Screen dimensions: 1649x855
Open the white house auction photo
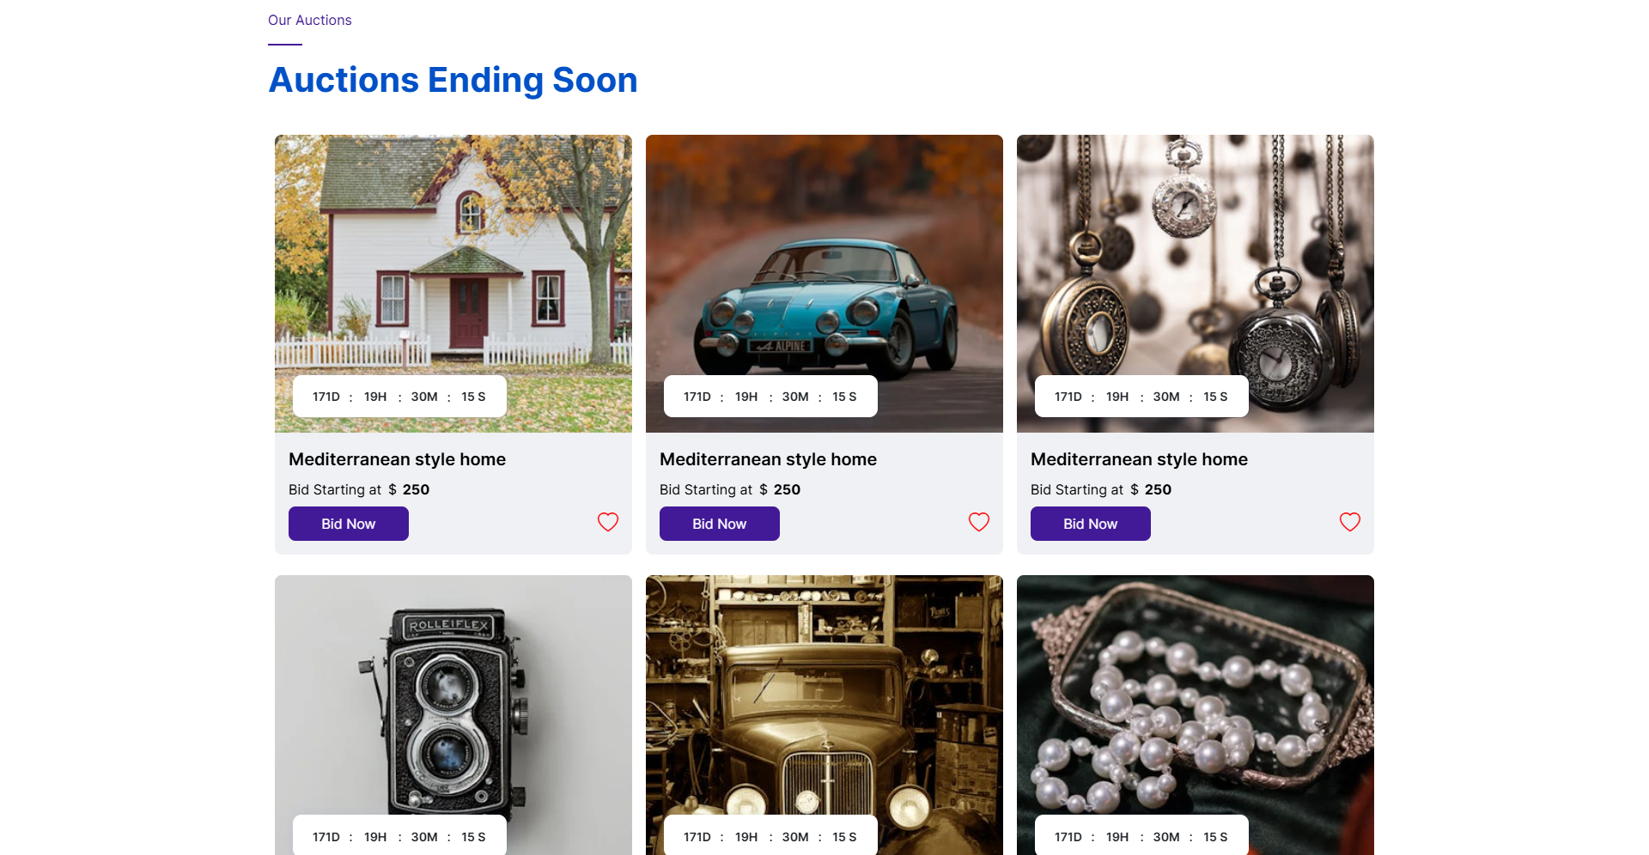click(x=453, y=258)
